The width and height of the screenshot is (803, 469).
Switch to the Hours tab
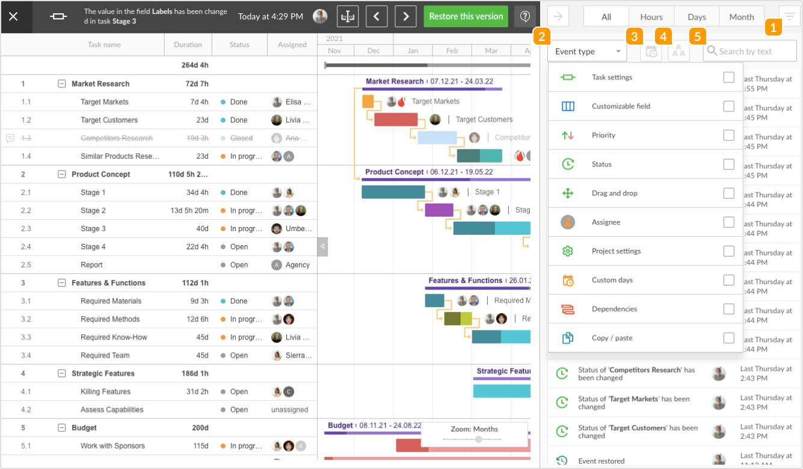click(x=651, y=16)
